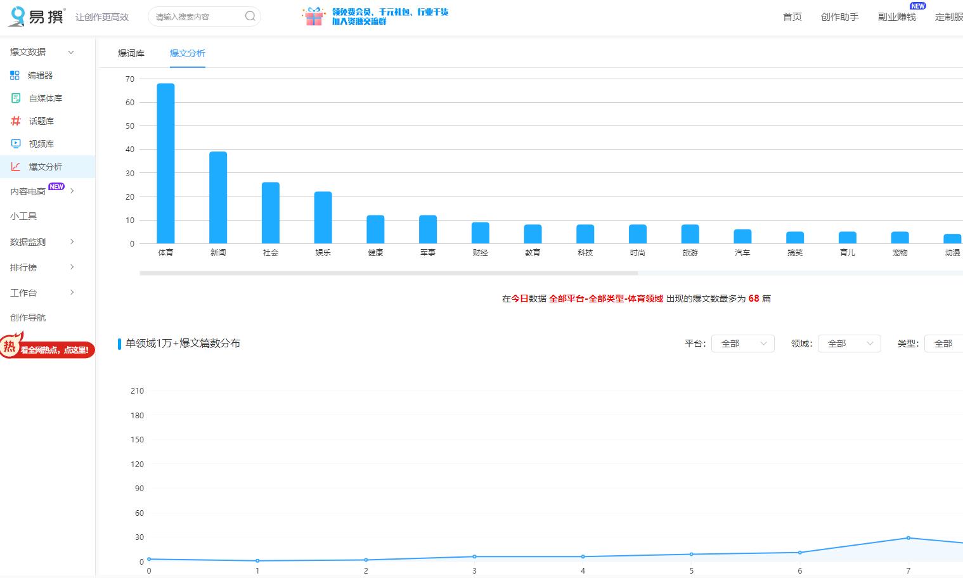The image size is (963, 578).
Task: Click the search input field
Action: point(197,17)
